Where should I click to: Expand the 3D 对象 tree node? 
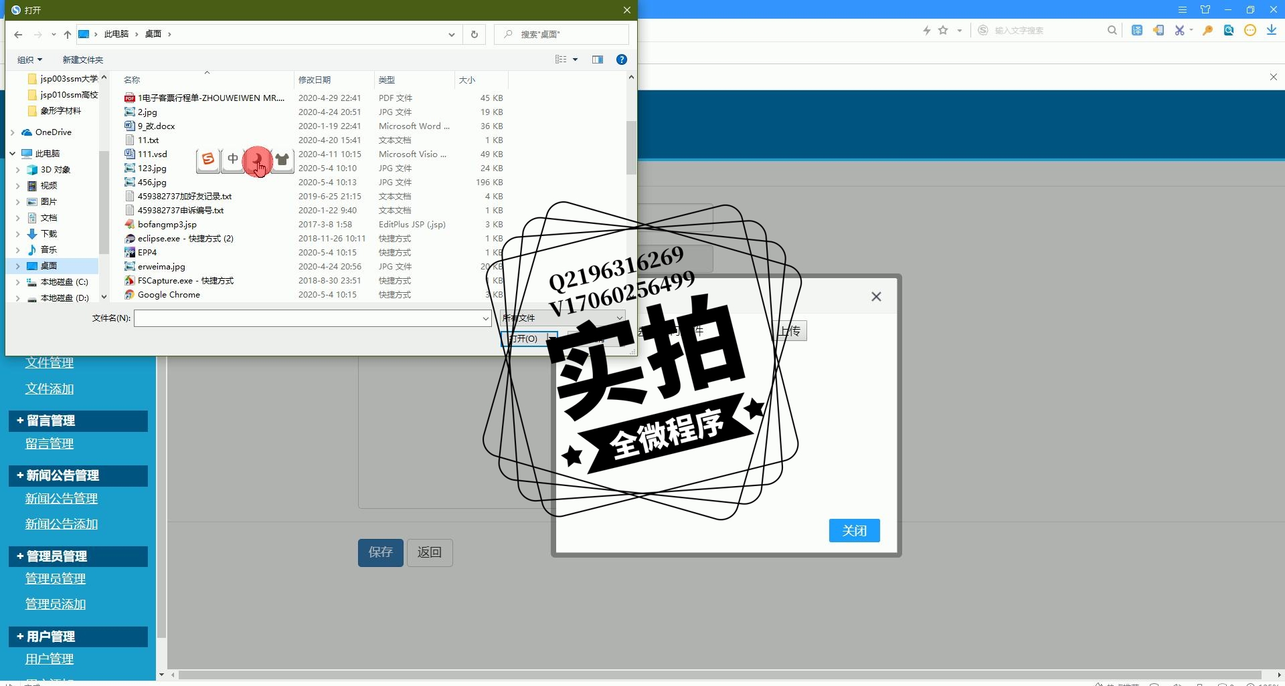18,170
